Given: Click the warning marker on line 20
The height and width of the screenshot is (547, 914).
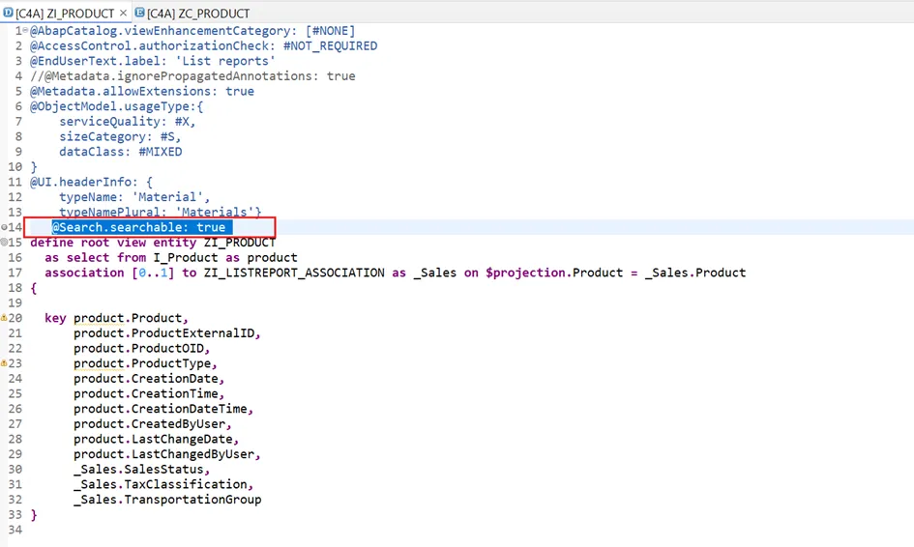Looking at the screenshot, I should pos(4,318).
